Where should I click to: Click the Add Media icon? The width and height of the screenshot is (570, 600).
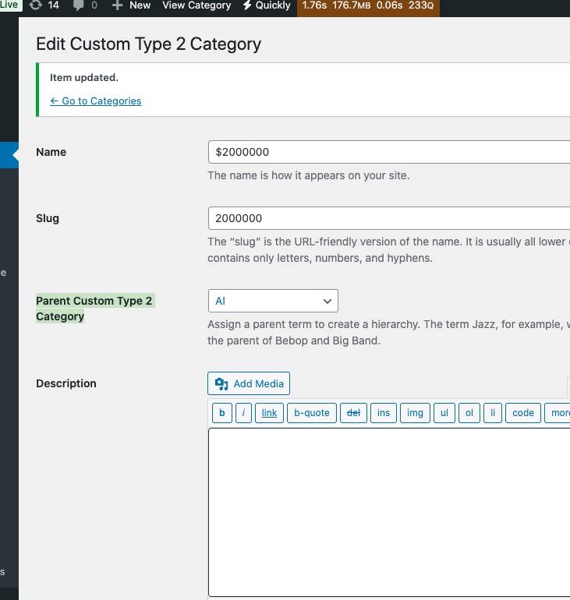click(x=221, y=384)
